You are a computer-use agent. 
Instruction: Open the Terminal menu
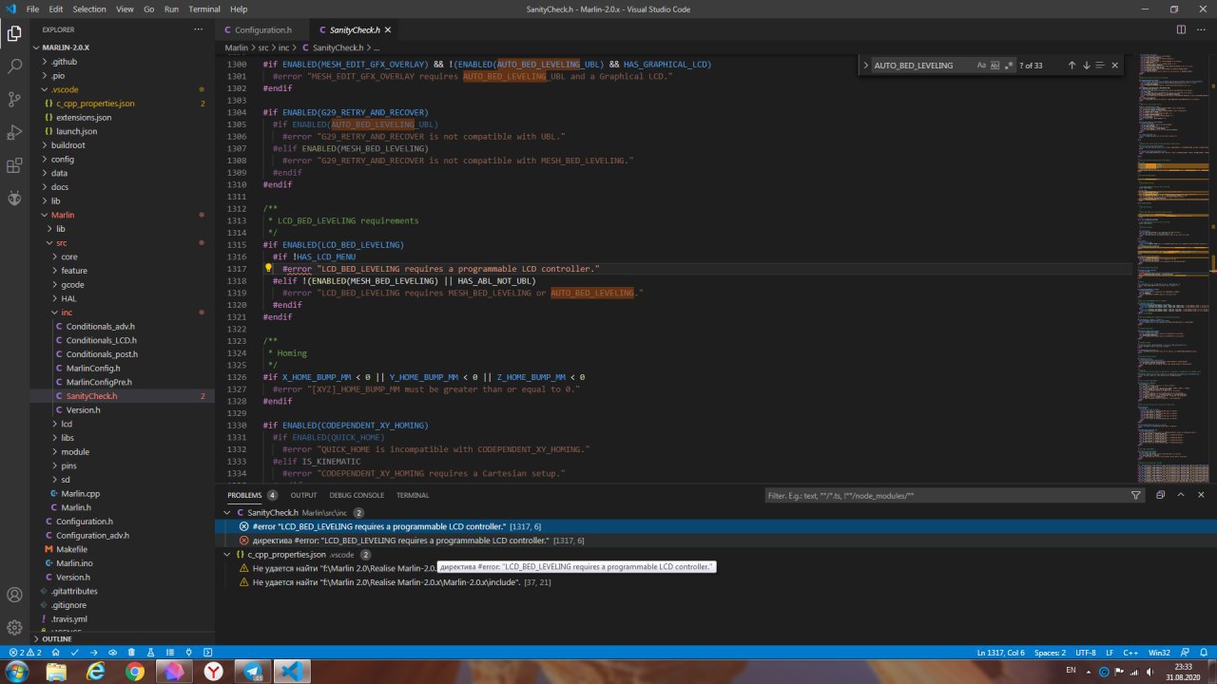pyautogui.click(x=204, y=9)
